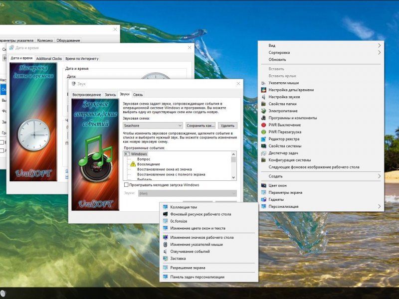399x299 pixels.
Task: Expand the Вид submenu arrow
Action: tap(379, 45)
